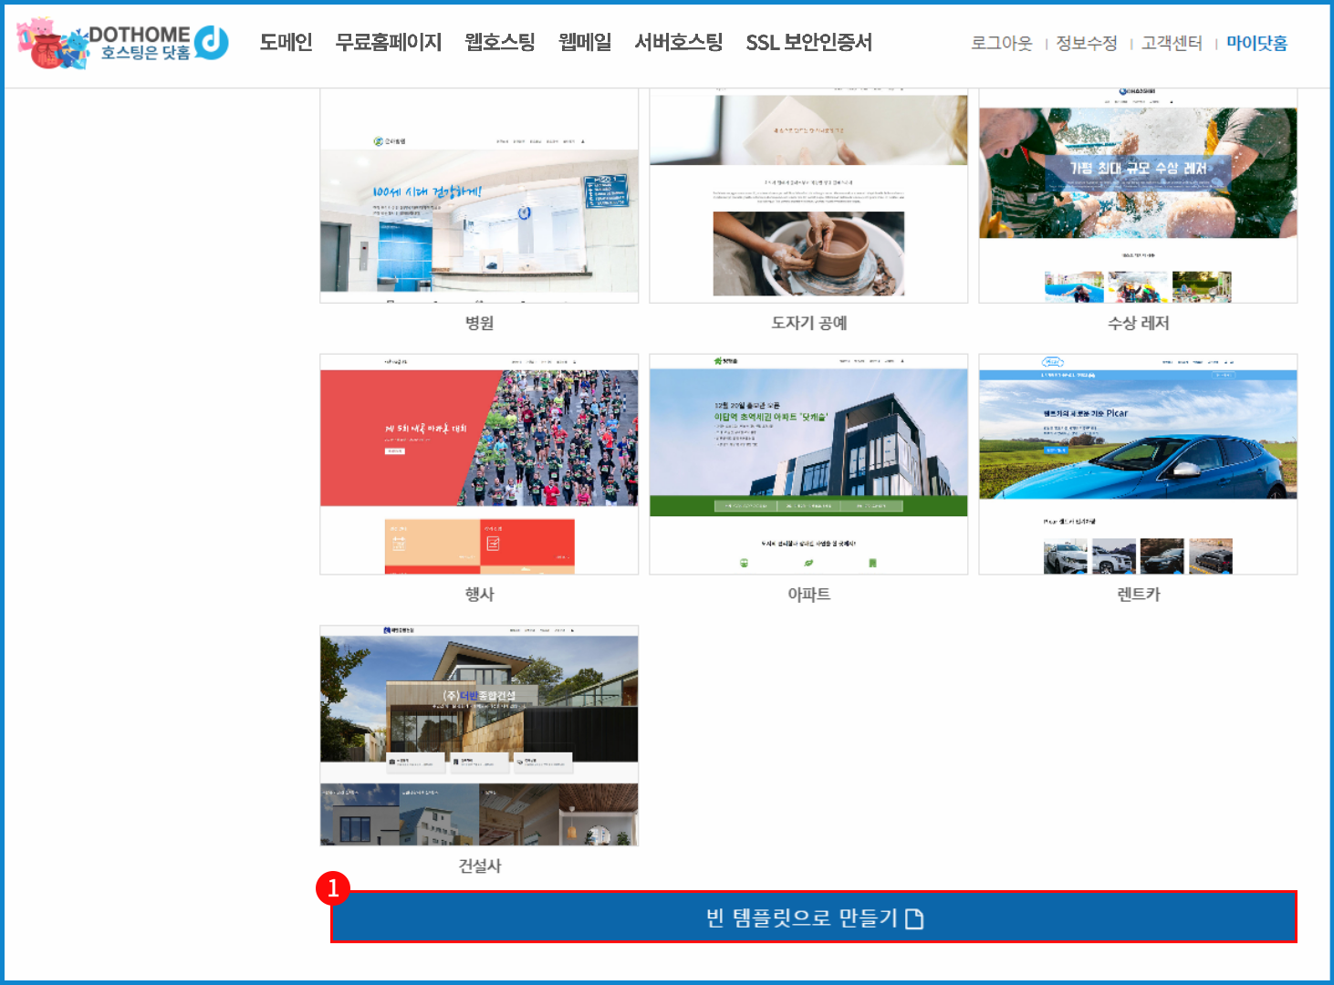Go to the 웹호스팅 menu

point(500,43)
